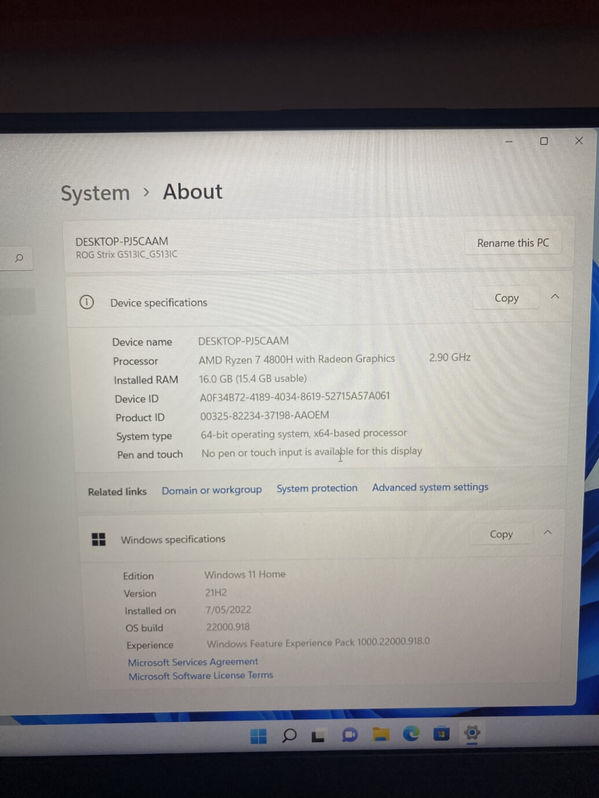The width and height of the screenshot is (599, 798).
Task: Click the Installed RAM label
Action: [x=146, y=380]
